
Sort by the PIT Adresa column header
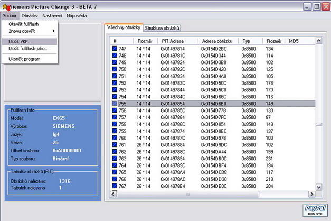[178, 41]
